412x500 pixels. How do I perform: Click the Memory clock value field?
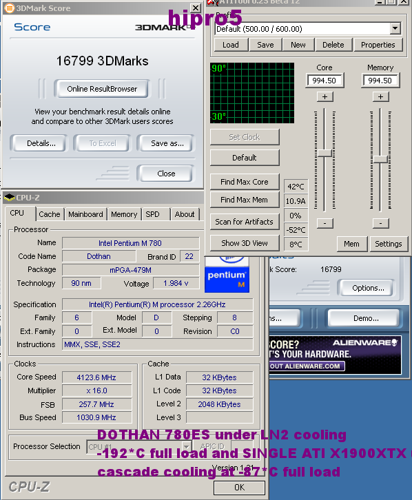(x=380, y=81)
